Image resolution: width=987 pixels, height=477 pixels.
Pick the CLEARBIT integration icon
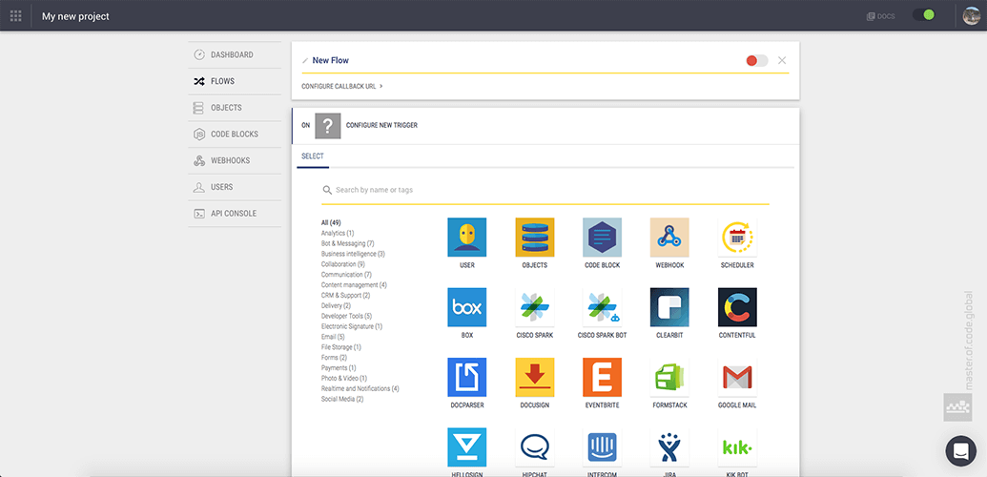(x=669, y=307)
